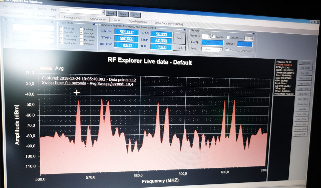Click the Avg legend color swatch
Image resolution: width=321 pixels, height=188 pixels.
tap(46, 68)
